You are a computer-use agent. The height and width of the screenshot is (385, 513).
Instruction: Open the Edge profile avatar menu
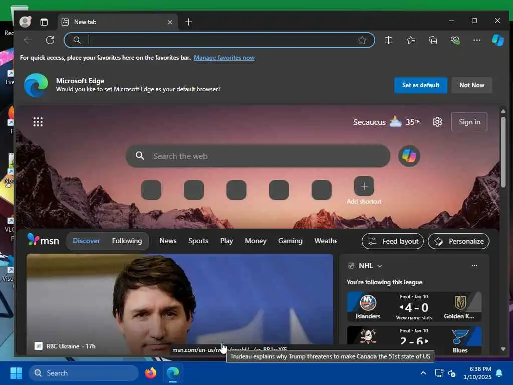pos(25,22)
